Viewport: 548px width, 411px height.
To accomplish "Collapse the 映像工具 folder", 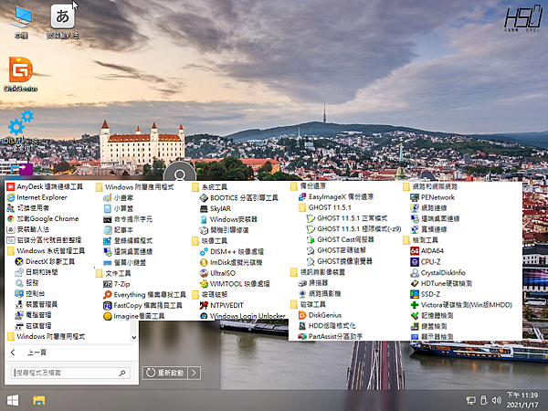I will pyautogui.click(x=209, y=241).
